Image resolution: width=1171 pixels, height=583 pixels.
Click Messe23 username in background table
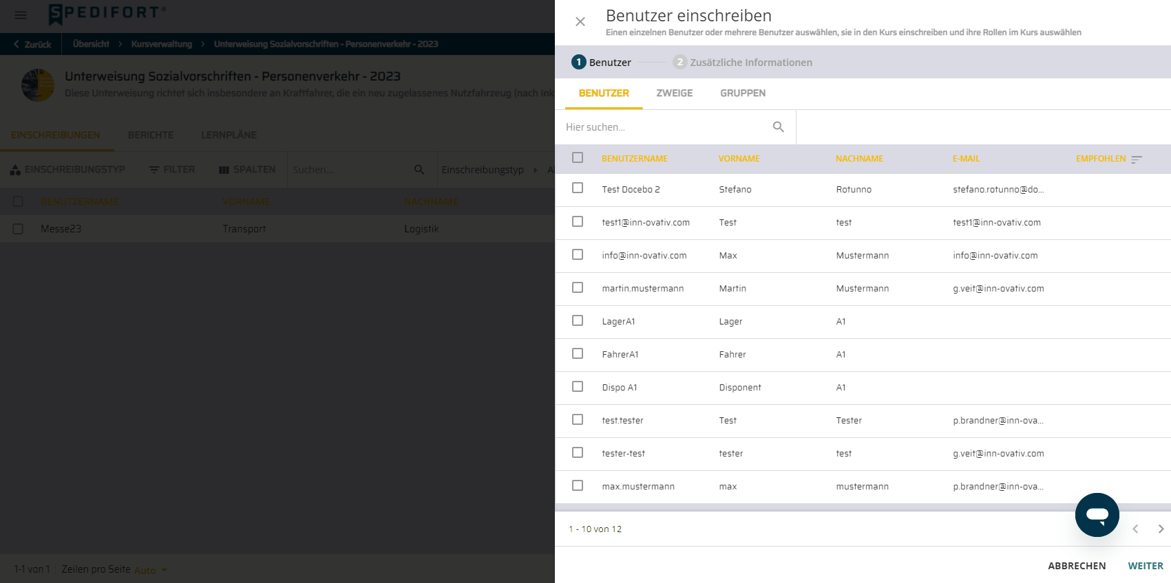61,229
